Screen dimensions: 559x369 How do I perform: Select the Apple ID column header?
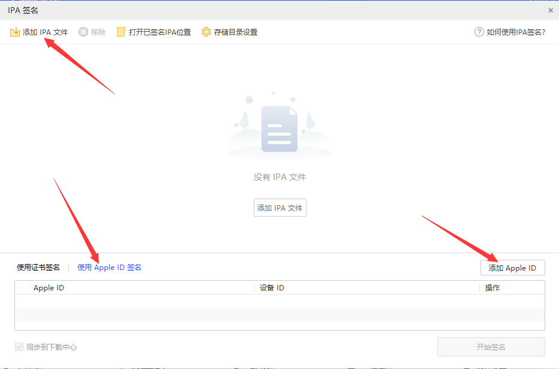[x=49, y=287]
